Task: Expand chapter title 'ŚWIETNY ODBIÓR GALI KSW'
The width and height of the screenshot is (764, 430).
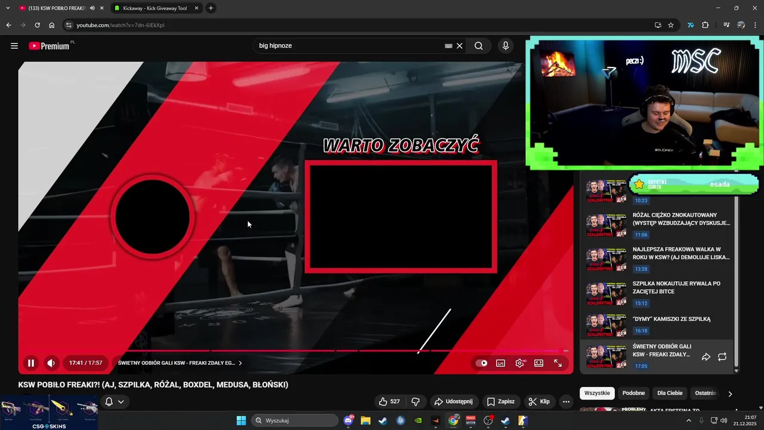Action: (180, 363)
